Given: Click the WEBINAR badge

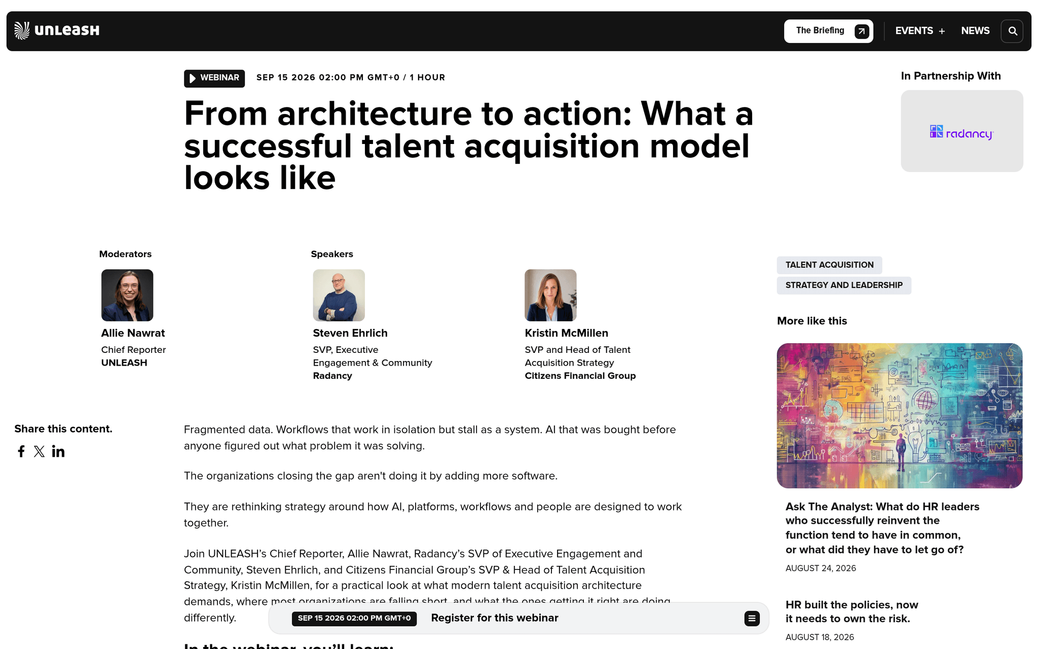Looking at the screenshot, I should point(214,78).
